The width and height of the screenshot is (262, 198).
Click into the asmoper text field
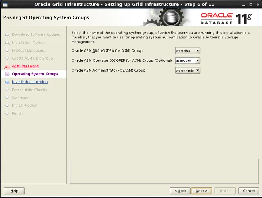pyautogui.click(x=185, y=61)
